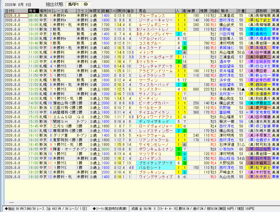
Task: Select horse name ジーティーキャリー
Action: pyautogui.click(x=156, y=20)
